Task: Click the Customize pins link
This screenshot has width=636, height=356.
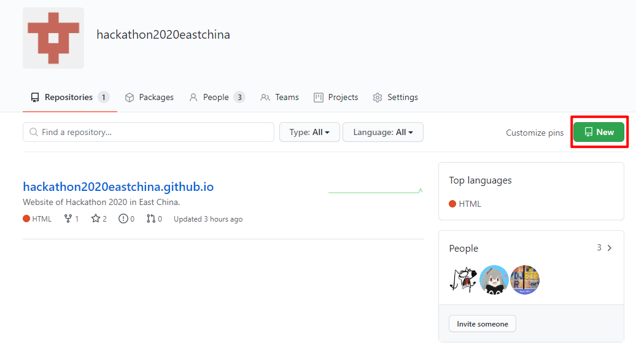Action: pyautogui.click(x=535, y=133)
